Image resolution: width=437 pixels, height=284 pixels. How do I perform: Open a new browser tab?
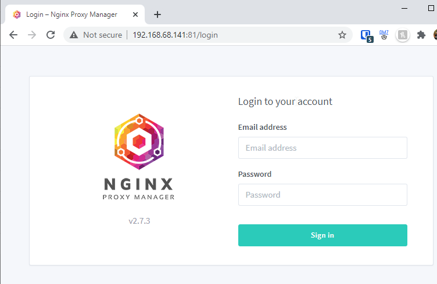click(157, 14)
